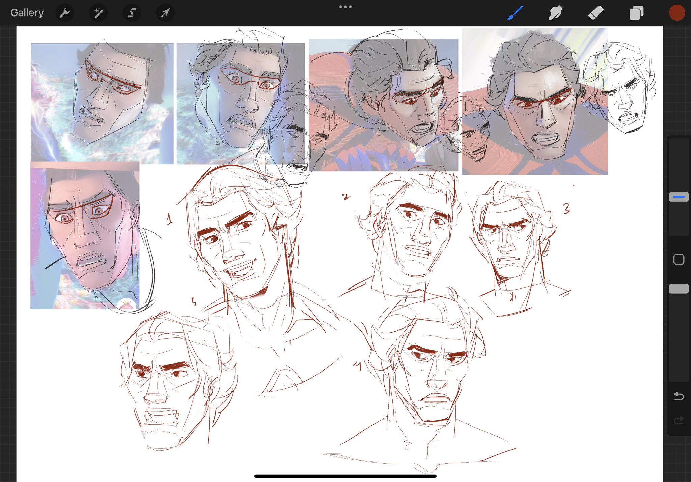Image resolution: width=691 pixels, height=482 pixels.
Task: Adjust the brush size slider handle
Action: click(679, 197)
